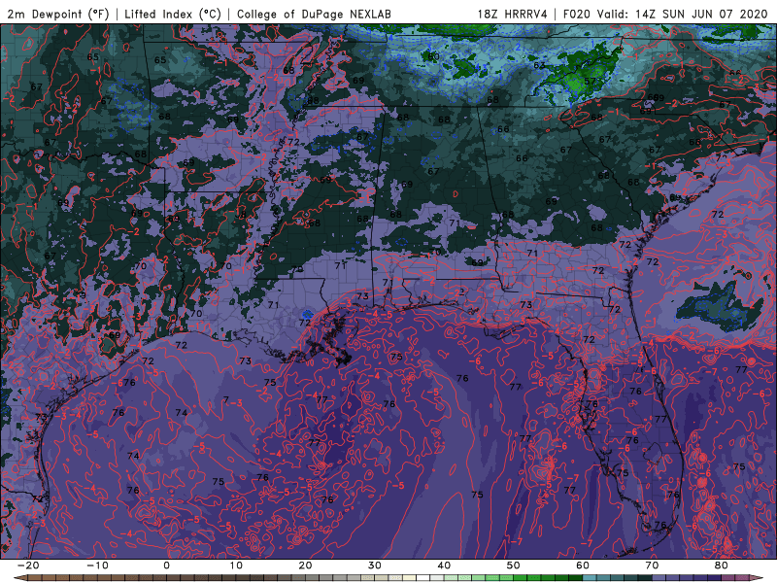Click the 80 tick label on the legend
This screenshot has width=777, height=583.
722,566
